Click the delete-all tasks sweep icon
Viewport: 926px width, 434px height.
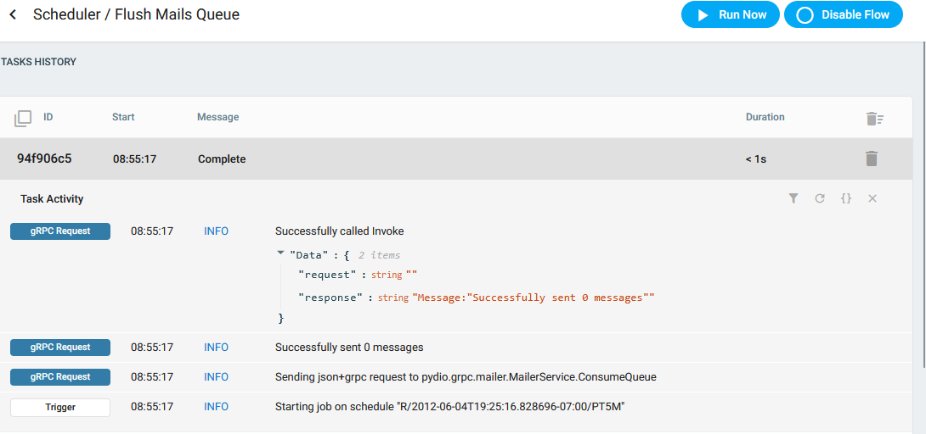point(875,119)
